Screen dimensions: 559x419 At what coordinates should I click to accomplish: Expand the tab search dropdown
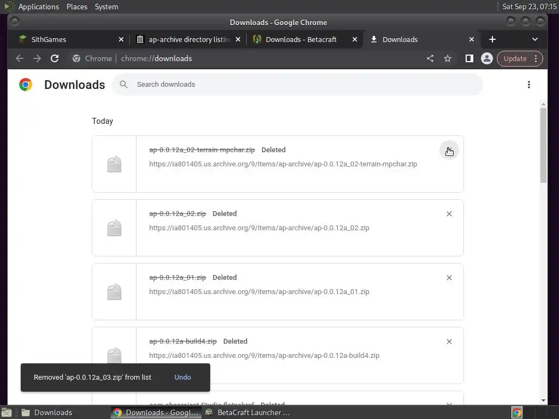(535, 39)
